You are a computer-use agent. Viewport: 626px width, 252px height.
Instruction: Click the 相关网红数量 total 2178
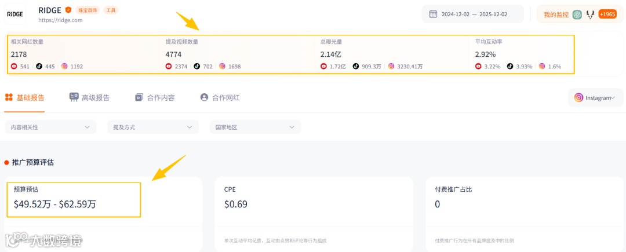(19, 54)
